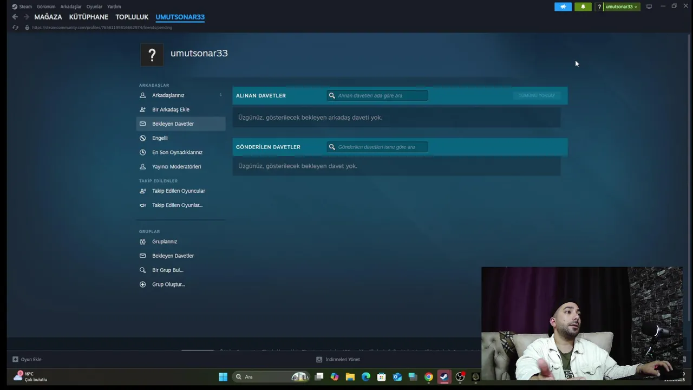The height and width of the screenshot is (390, 693).
Task: Click the umutsonar33 profile name heading
Action: (x=199, y=53)
